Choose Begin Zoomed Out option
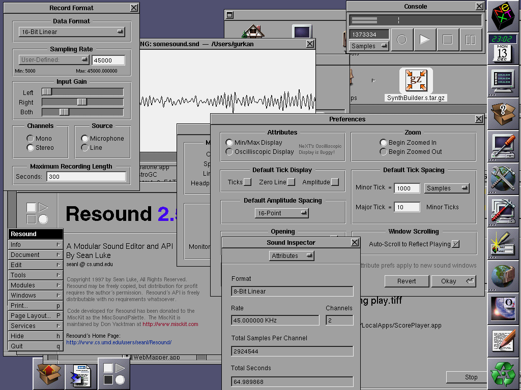This screenshot has height=390, width=521. pyautogui.click(x=384, y=152)
